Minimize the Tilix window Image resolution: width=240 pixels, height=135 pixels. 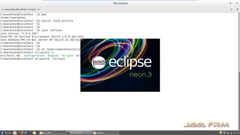pyautogui.click(x=224, y=3)
